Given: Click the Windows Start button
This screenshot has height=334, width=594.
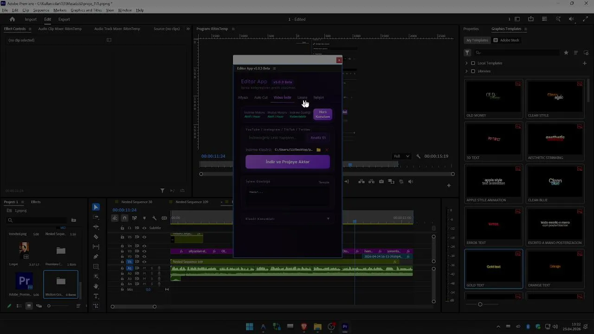Looking at the screenshot, I should pos(250,327).
